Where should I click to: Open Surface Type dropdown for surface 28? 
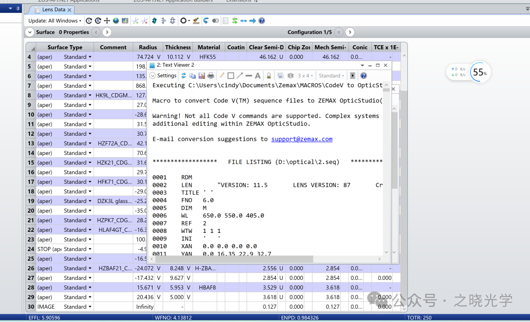90,288
